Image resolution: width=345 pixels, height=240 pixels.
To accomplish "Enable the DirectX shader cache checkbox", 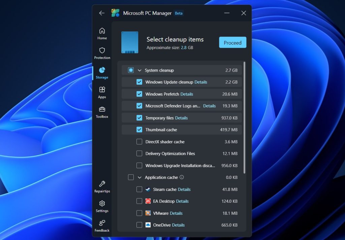I will point(139,142).
